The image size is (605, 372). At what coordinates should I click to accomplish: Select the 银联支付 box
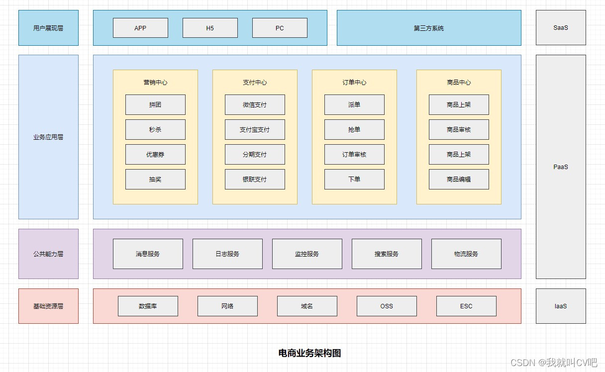pos(255,179)
